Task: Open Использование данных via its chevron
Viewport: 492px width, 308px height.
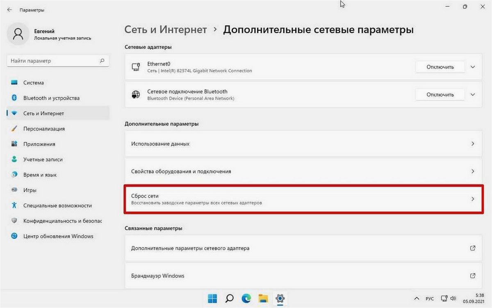Action: pos(473,144)
